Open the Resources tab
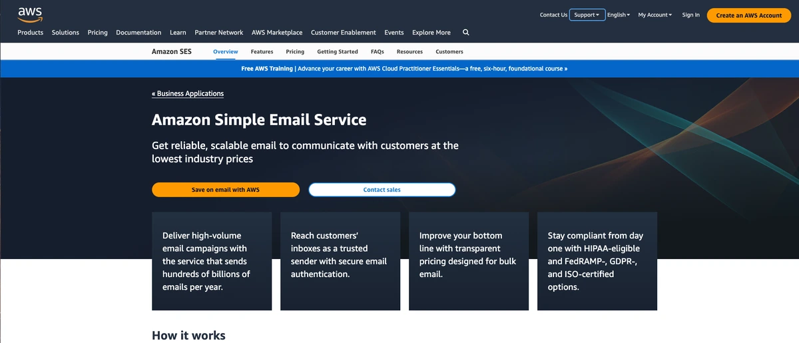799x343 pixels. tap(409, 51)
